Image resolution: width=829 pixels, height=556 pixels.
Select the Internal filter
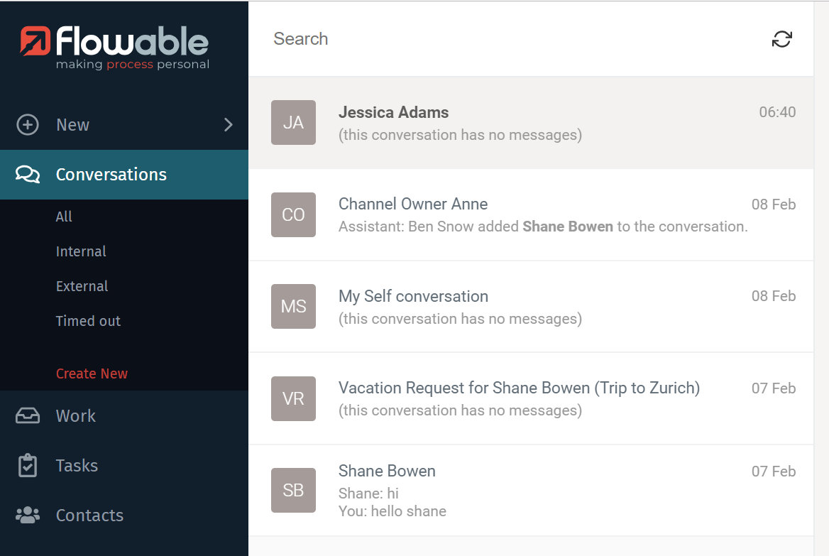(x=81, y=251)
